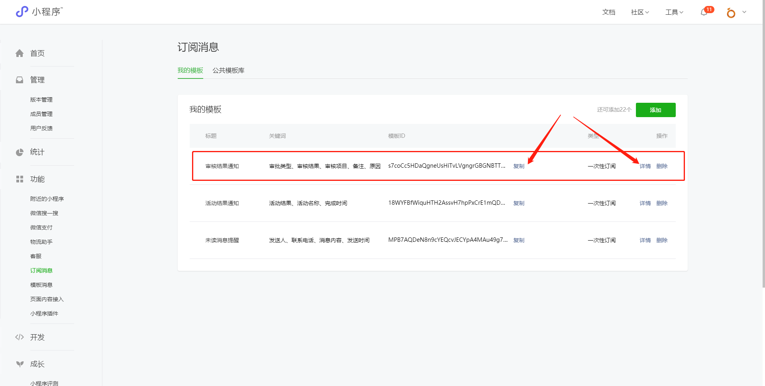The width and height of the screenshot is (765, 386).
Task: Open 微信支付 in sidebar
Action: pos(41,227)
